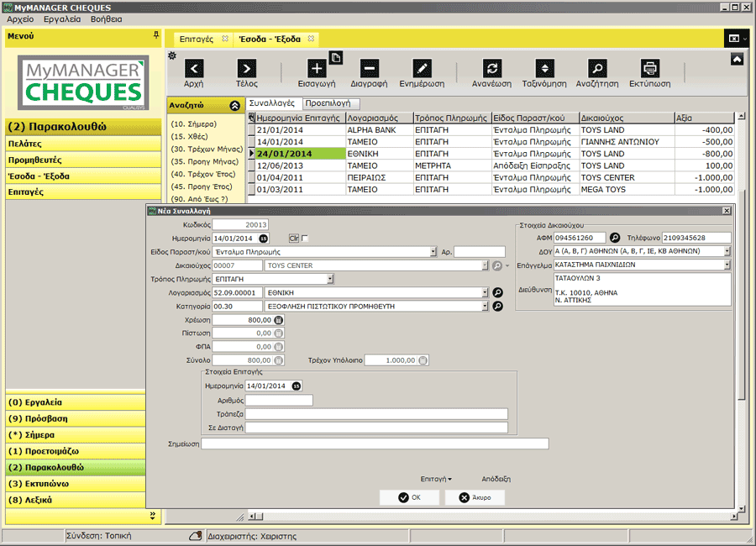The width and height of the screenshot is (756, 546).
Task: Click the toolbar collapse arrow at top right
Action: [737, 60]
